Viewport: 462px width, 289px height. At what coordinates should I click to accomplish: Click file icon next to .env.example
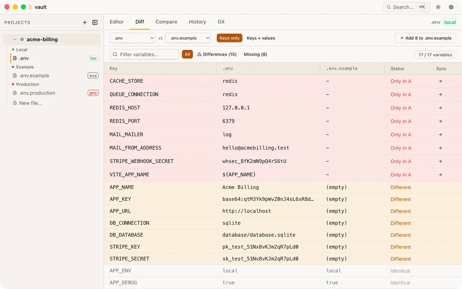[15, 76]
